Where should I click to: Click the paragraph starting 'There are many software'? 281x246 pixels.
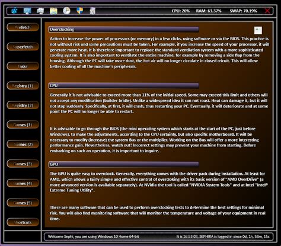[158, 213]
